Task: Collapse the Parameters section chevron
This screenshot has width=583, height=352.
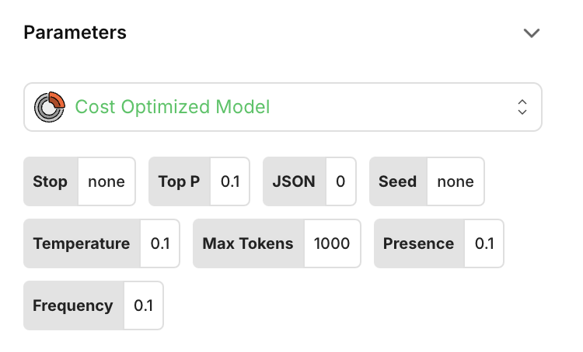Action: click(532, 33)
